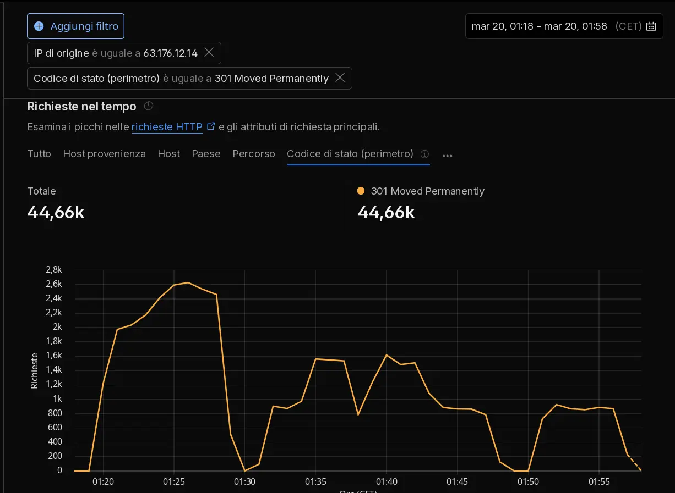The width and height of the screenshot is (675, 493).
Task: Click the 01:25 x-axis label
Action: tap(173, 481)
